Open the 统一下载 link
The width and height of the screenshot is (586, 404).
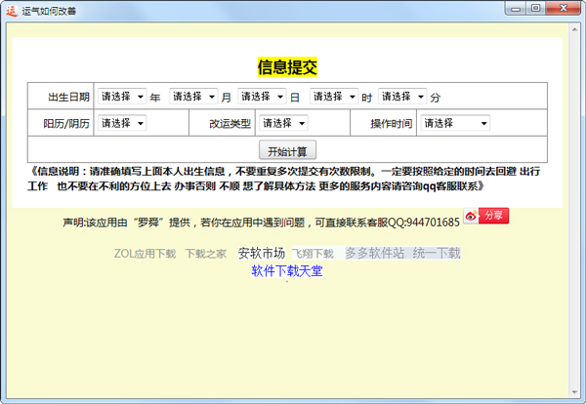[x=436, y=253]
